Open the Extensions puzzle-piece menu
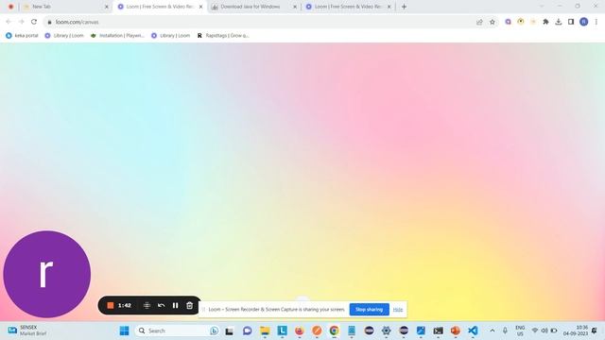The image size is (605, 340). (545, 22)
